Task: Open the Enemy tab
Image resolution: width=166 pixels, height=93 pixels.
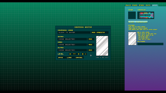Action: (141, 5)
